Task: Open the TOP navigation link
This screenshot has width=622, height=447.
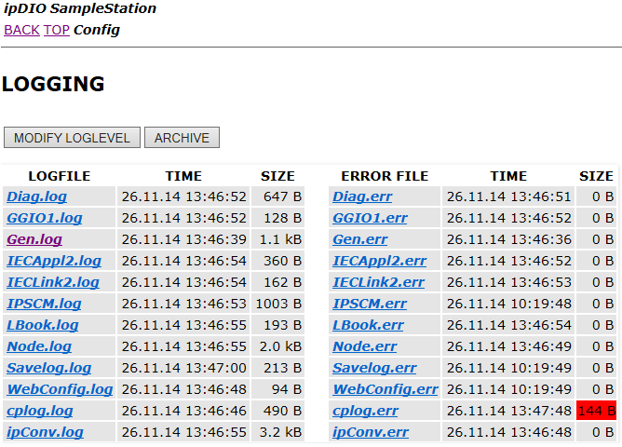Action: [56, 30]
